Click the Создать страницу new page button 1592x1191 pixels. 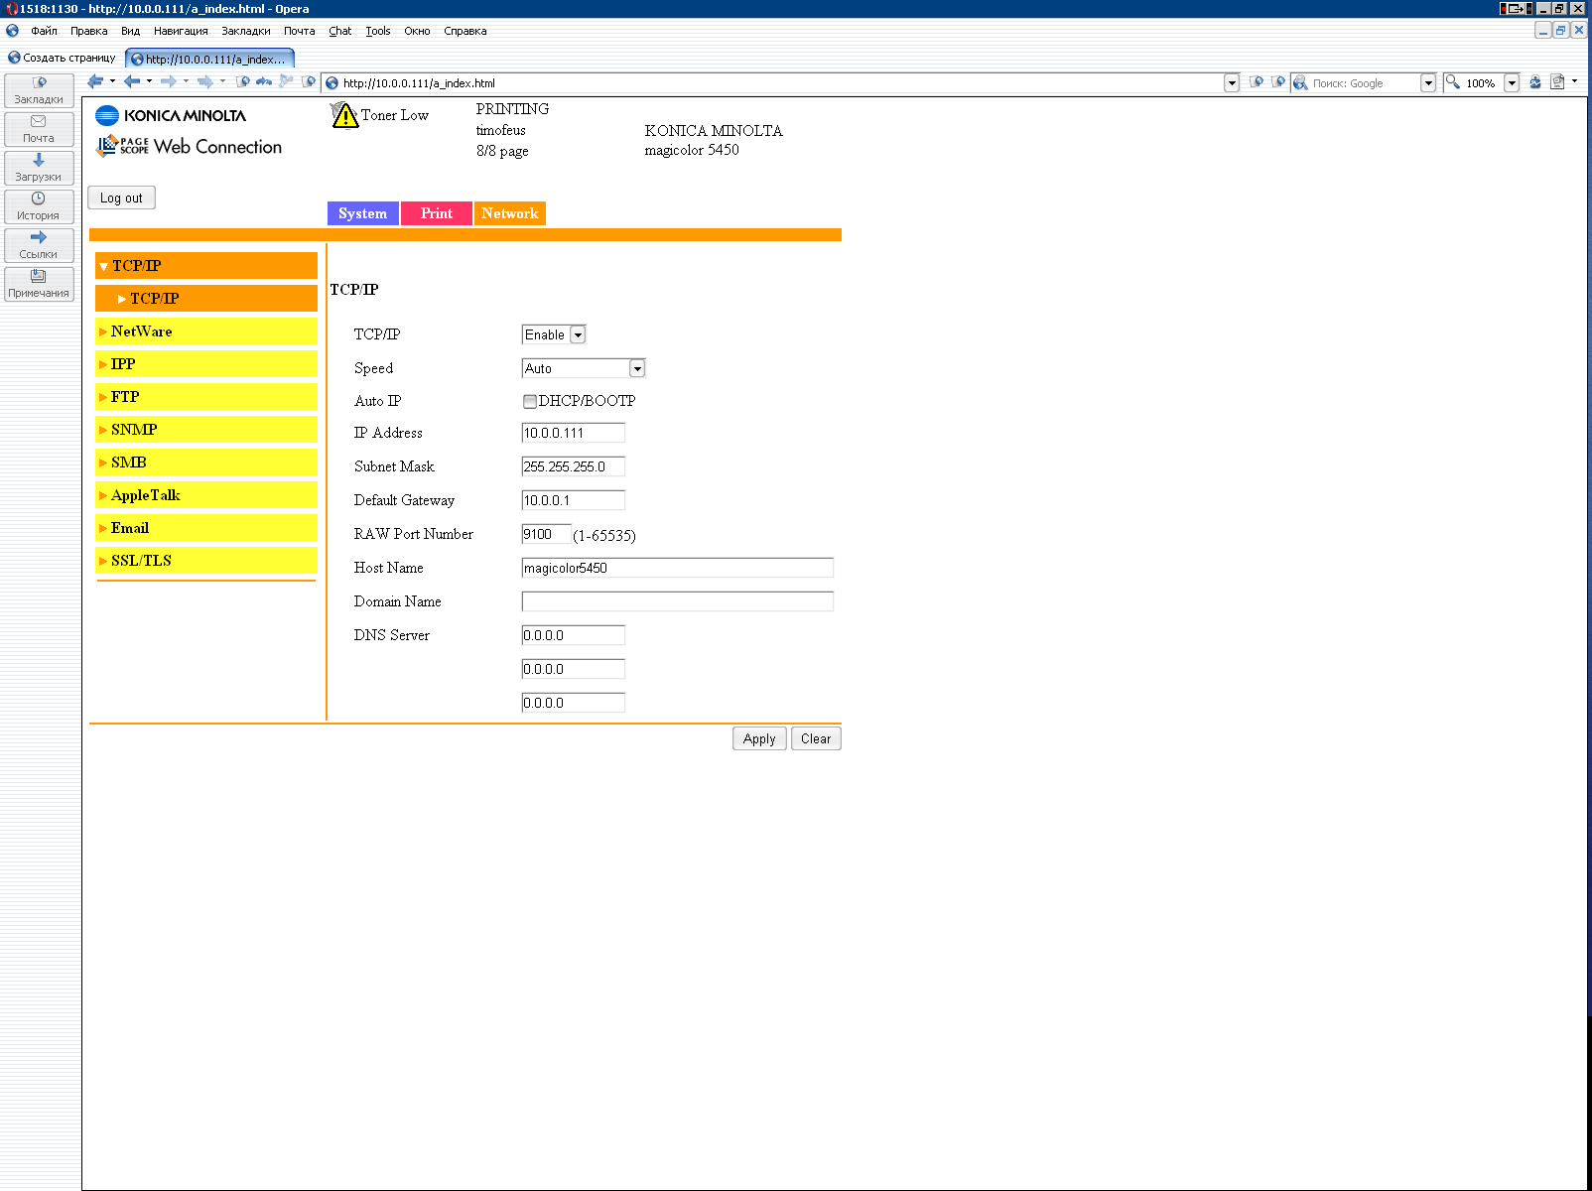62,58
